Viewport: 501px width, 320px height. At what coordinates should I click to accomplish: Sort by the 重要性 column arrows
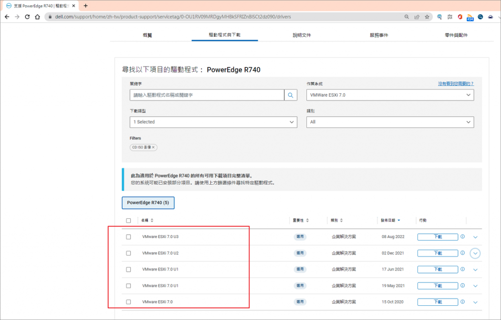pyautogui.click(x=307, y=220)
